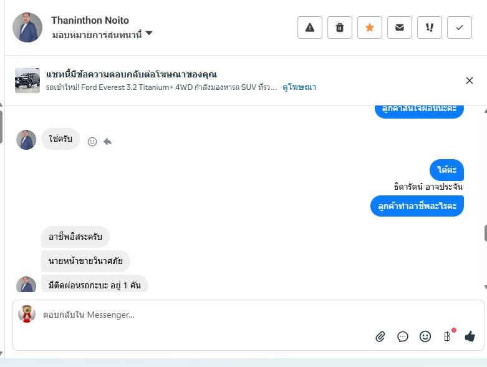Image resolution: width=487 pixels, height=367 pixels.
Task: Close the ad reply banner
Action: [470, 81]
